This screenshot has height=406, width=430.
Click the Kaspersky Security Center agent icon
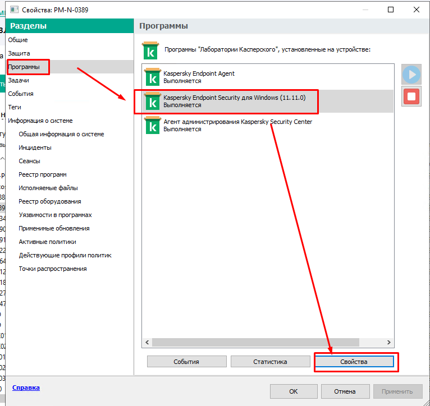click(153, 125)
